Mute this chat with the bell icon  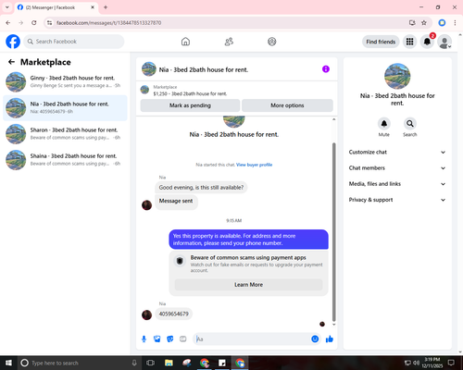384,124
